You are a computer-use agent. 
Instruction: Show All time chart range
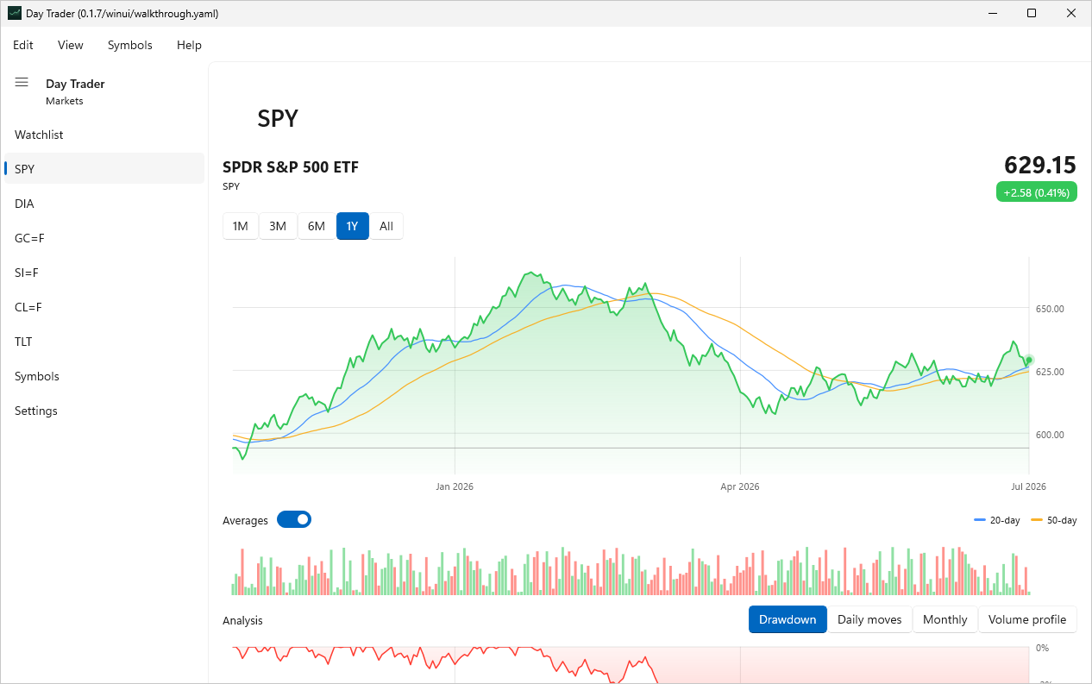386,226
